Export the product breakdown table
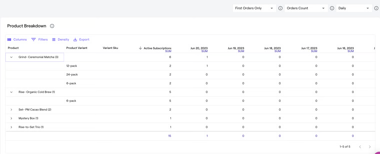 point(81,39)
